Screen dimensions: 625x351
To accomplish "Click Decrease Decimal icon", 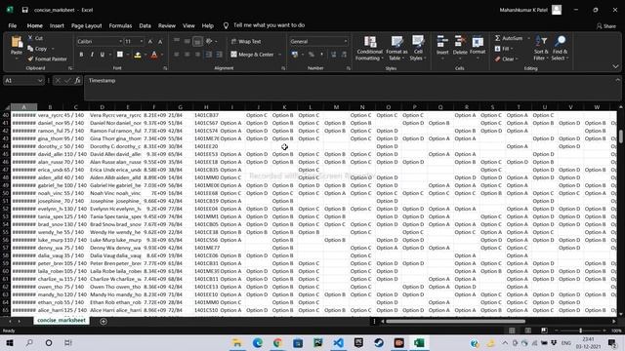I will point(344,55).
